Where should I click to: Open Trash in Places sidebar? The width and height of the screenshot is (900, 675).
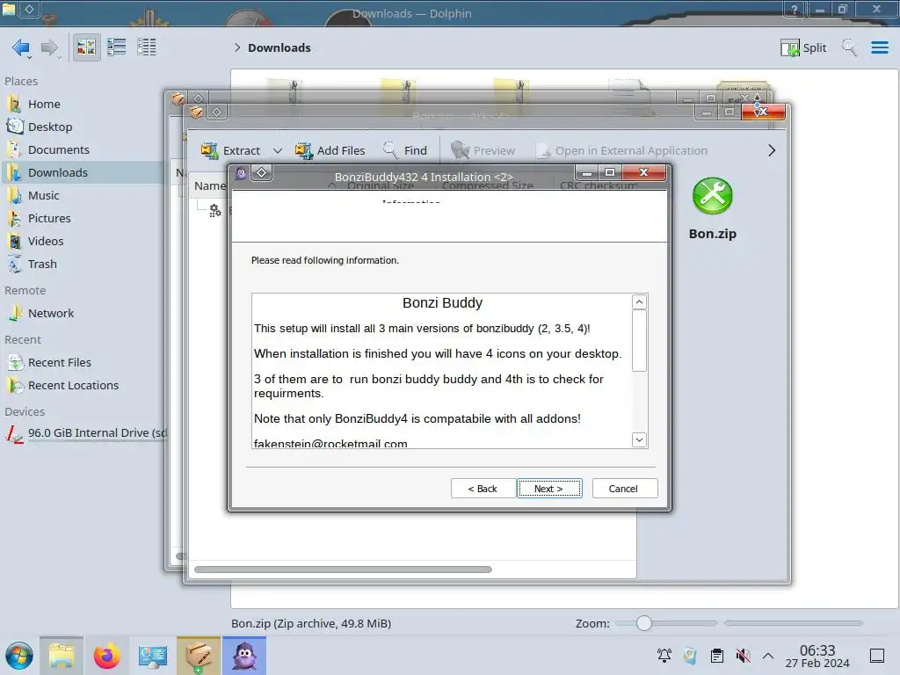coord(42,265)
